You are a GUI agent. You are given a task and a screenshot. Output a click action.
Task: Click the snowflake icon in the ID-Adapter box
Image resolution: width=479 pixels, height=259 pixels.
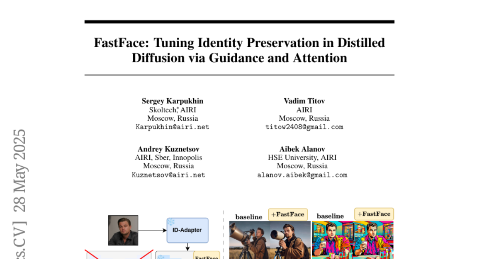click(171, 222)
